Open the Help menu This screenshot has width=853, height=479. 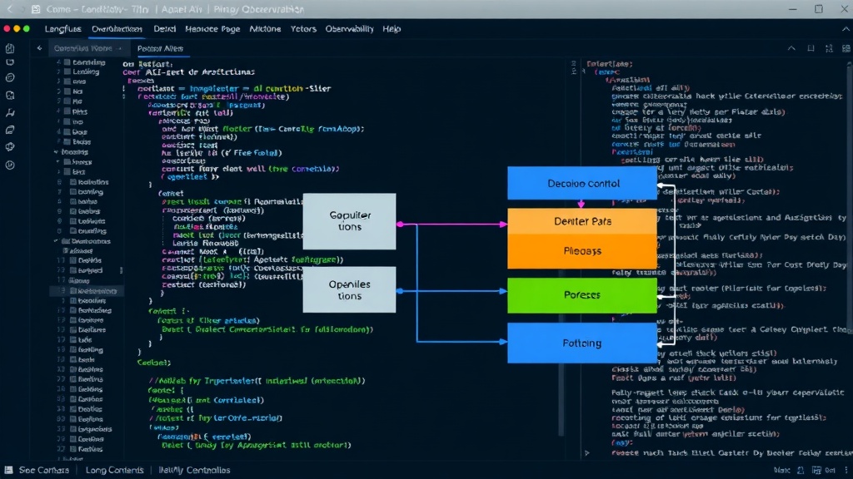[392, 29]
